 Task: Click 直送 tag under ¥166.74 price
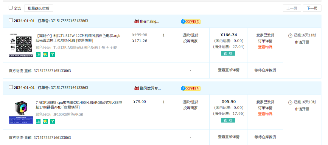[x=228, y=53]
